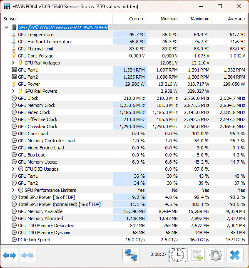Screen dimensions: 249x268
Task: Close sensors with blue X icon
Action: 235,255
